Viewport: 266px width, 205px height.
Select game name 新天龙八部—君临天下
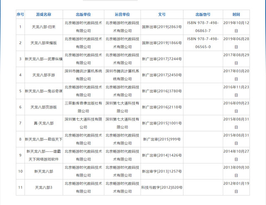click(x=44, y=139)
